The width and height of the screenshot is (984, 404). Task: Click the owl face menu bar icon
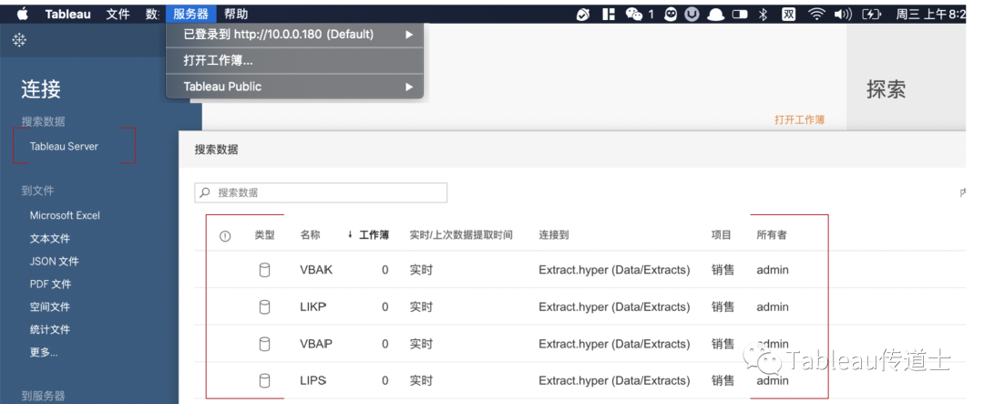[x=671, y=14]
